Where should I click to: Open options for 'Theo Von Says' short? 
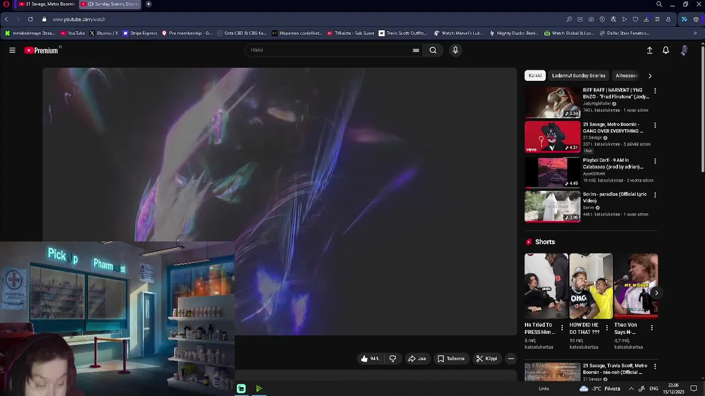(652, 328)
